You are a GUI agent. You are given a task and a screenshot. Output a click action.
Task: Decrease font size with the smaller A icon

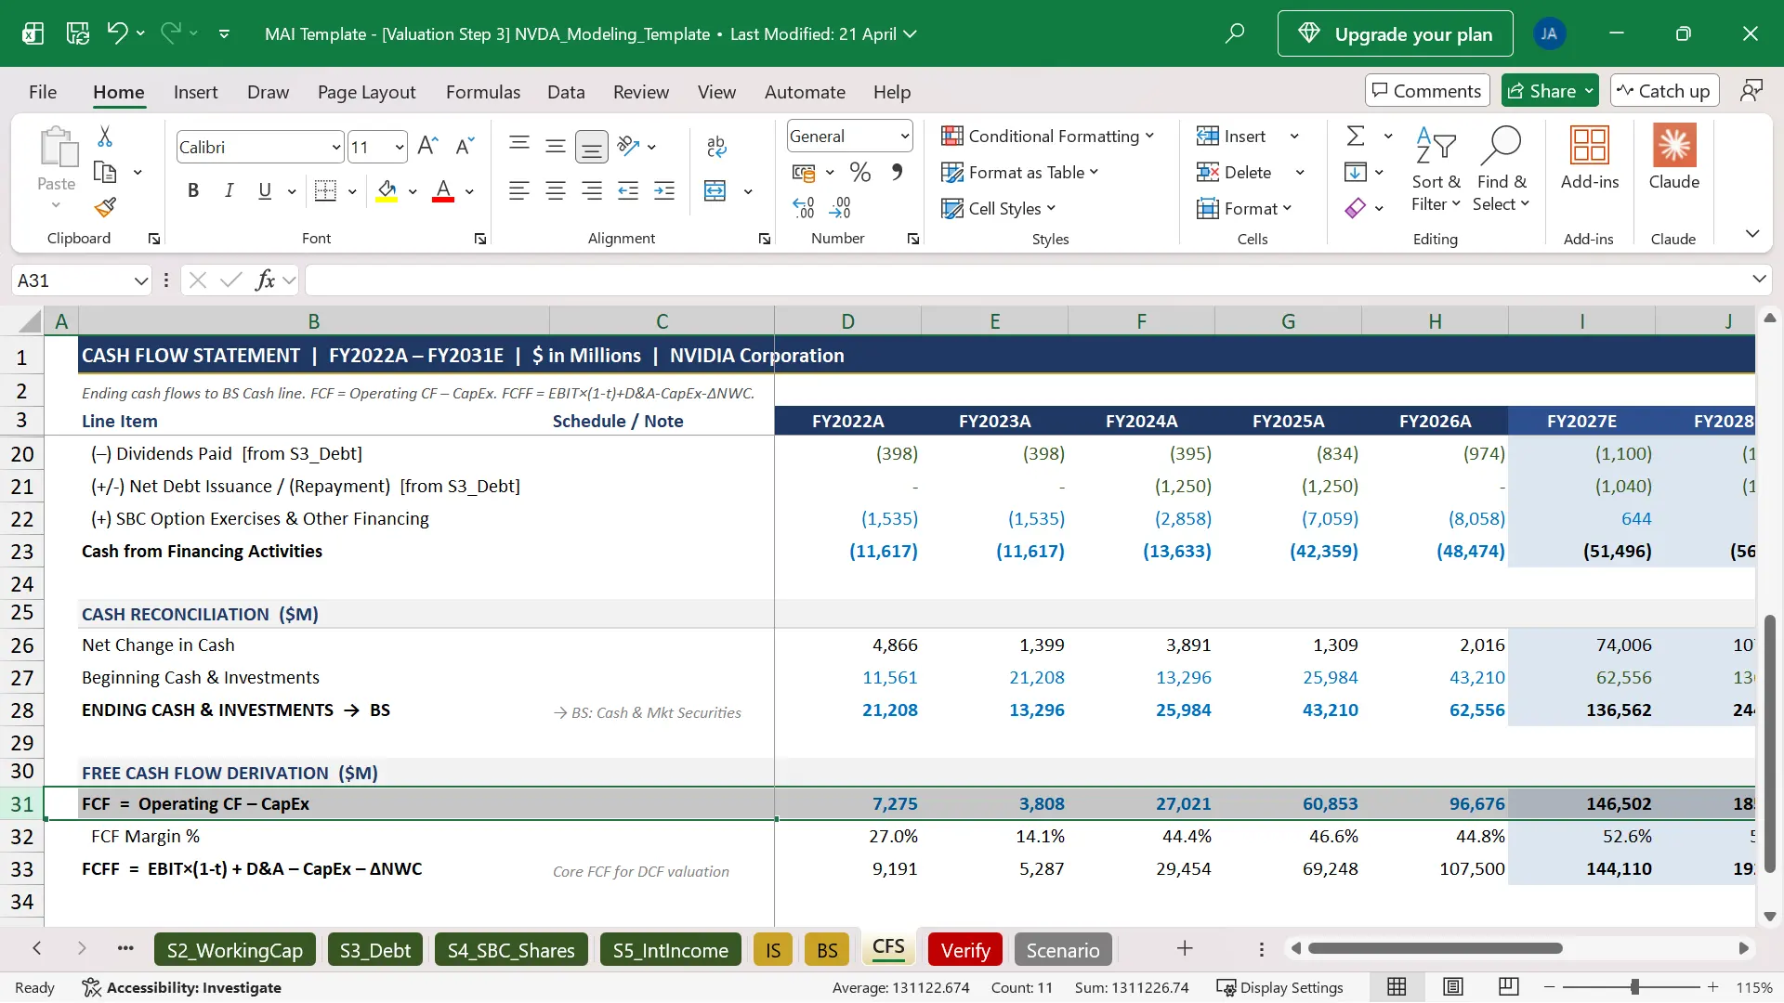(465, 146)
